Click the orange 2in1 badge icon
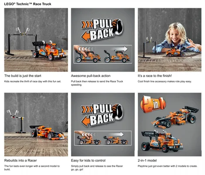Viewport: 205px width, 175px height. (153, 104)
